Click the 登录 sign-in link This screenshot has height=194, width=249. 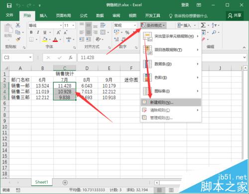coord(185,5)
